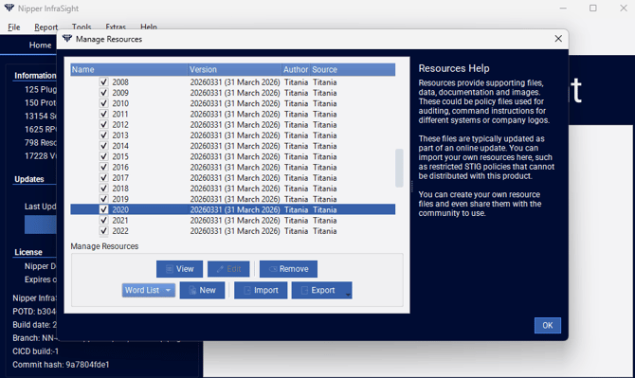635x378 pixels.
Task: Select the 2011 resource row
Action: [233, 114]
